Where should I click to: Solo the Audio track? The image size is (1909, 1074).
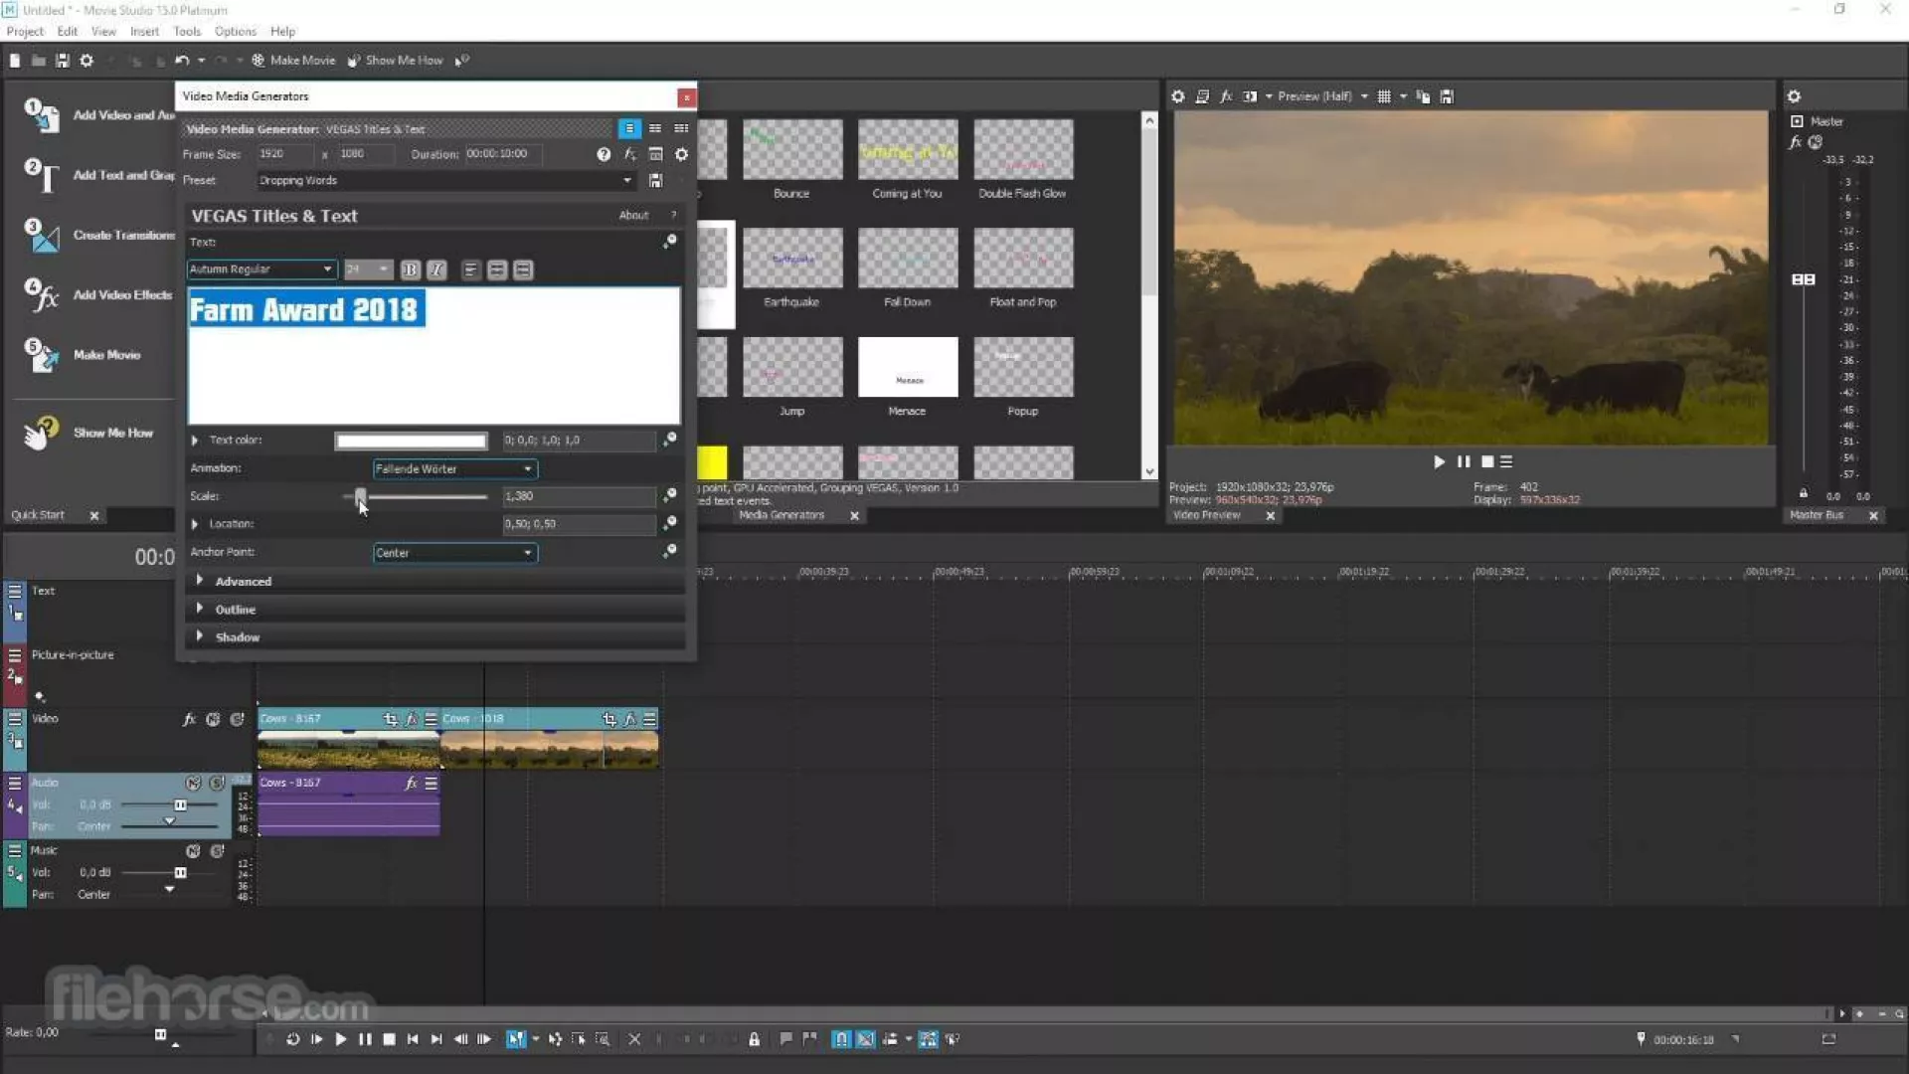click(x=217, y=784)
